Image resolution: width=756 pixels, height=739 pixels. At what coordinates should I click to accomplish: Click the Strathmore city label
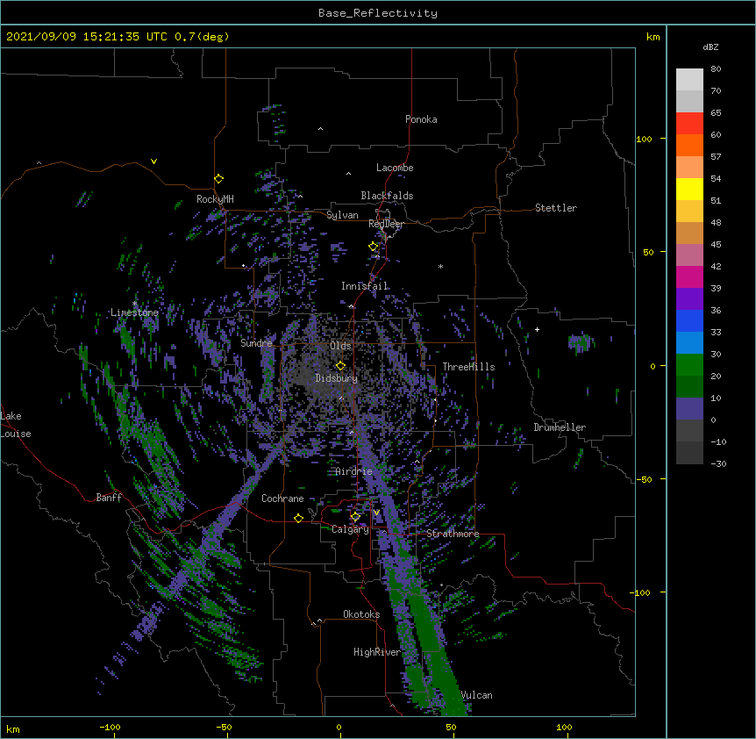pos(453,534)
